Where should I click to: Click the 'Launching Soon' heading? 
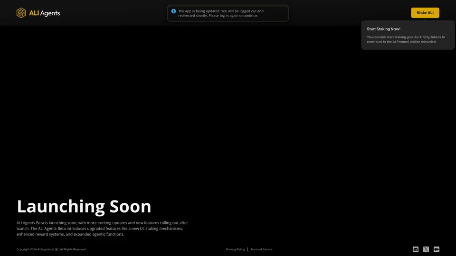(x=84, y=206)
